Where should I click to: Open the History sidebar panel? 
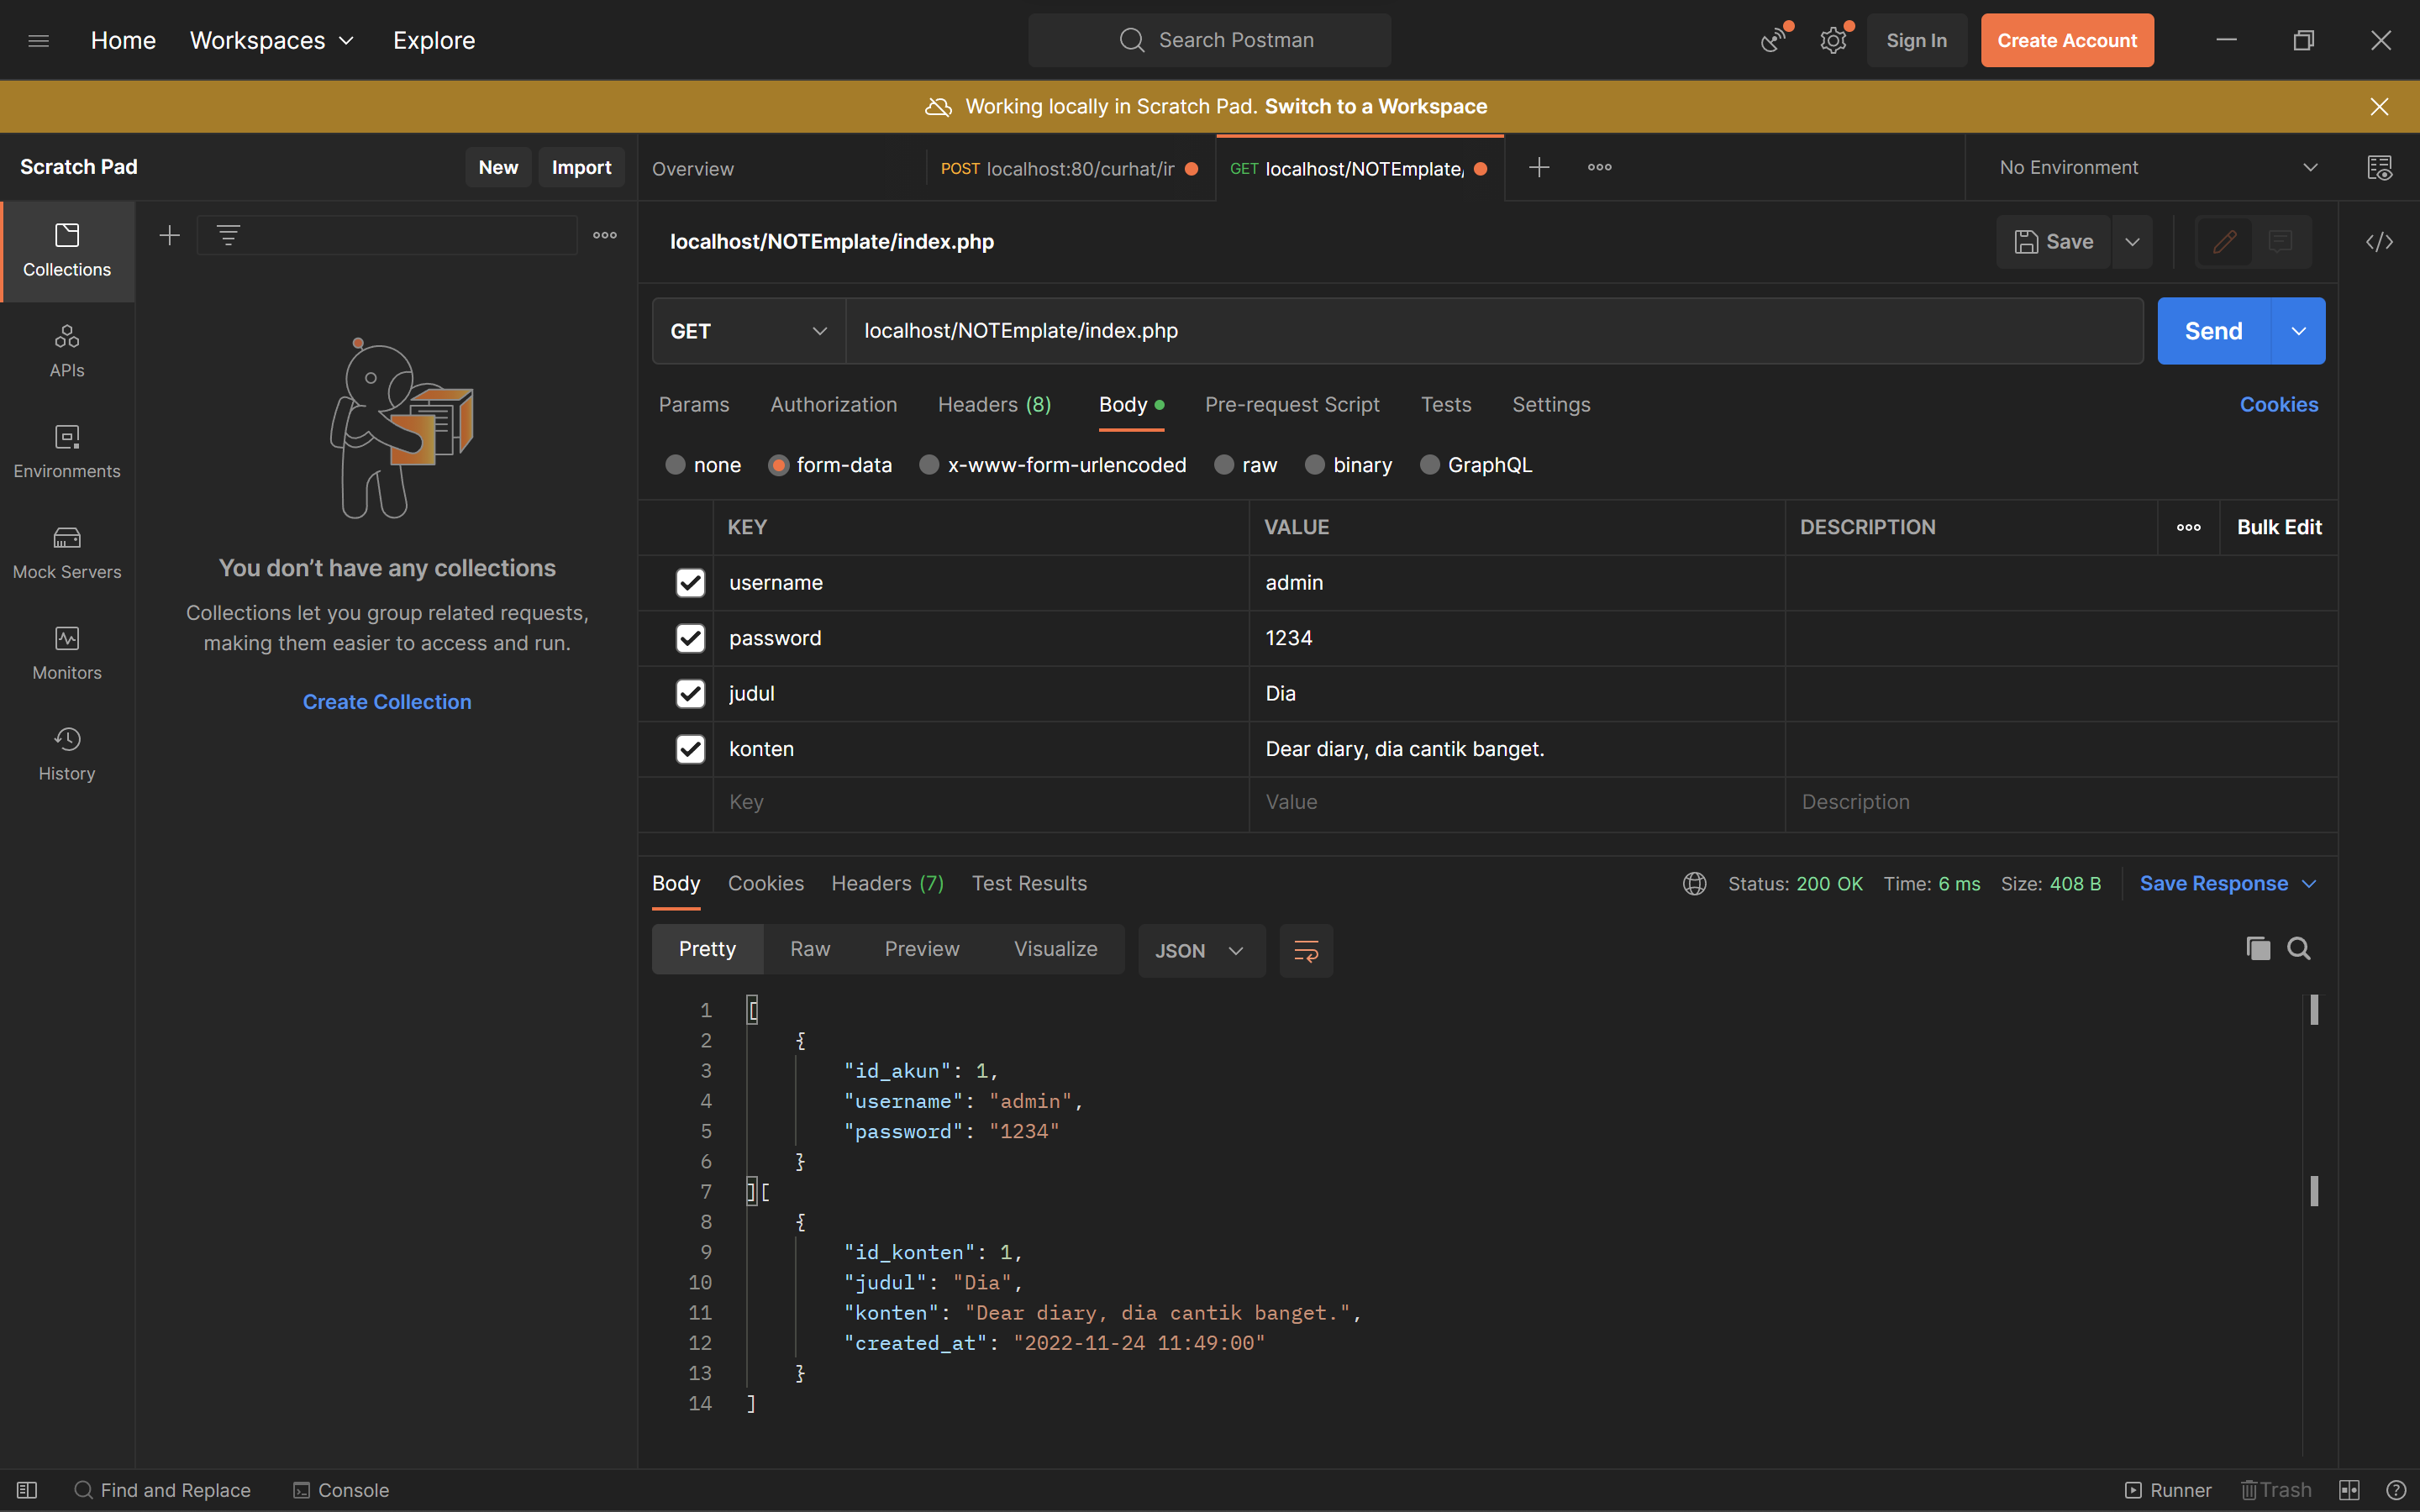tap(67, 754)
